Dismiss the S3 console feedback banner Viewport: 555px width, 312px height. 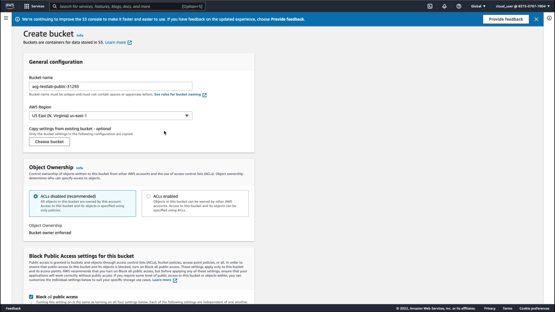pyautogui.click(x=536, y=19)
